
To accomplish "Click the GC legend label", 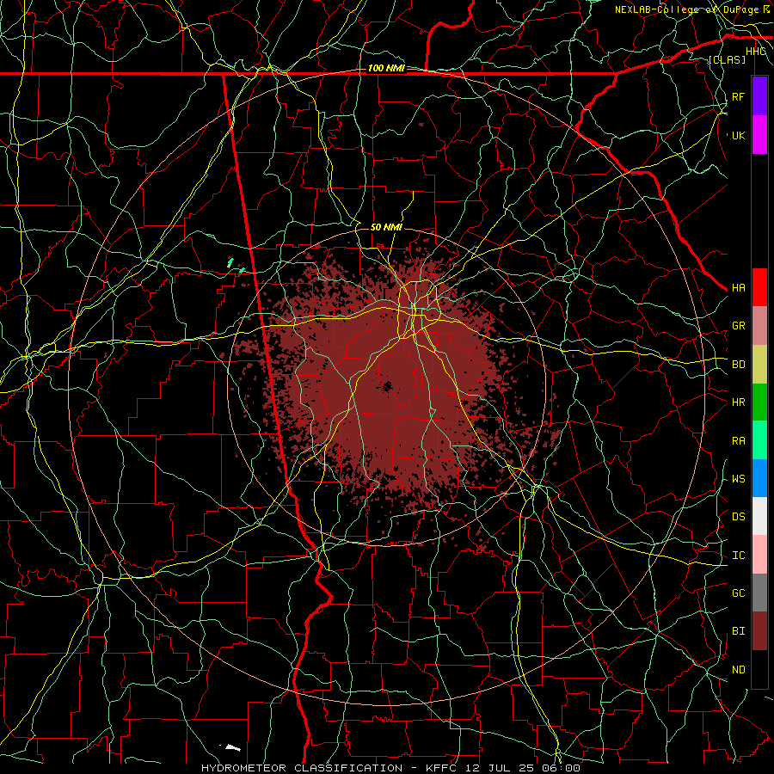I will 738,593.
